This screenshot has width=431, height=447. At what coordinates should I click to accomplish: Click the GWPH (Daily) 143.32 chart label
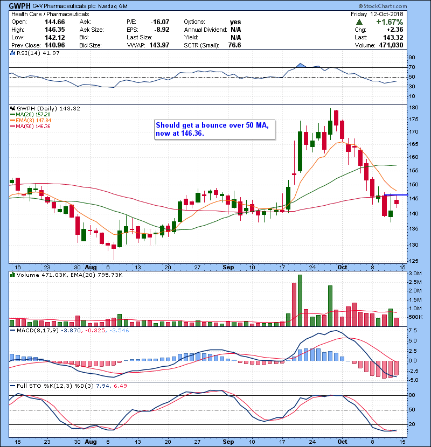48,109
